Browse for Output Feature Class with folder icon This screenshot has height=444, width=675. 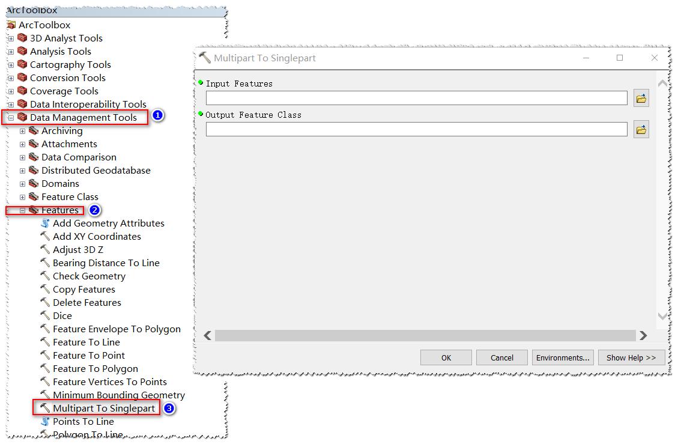pos(641,130)
